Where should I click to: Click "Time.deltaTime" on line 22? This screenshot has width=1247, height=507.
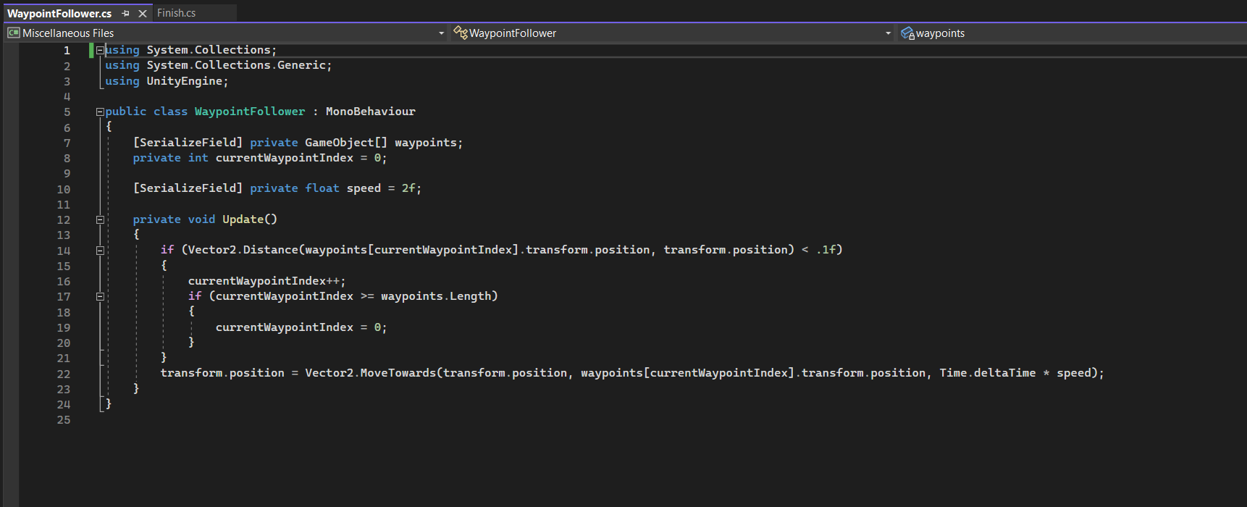point(988,373)
